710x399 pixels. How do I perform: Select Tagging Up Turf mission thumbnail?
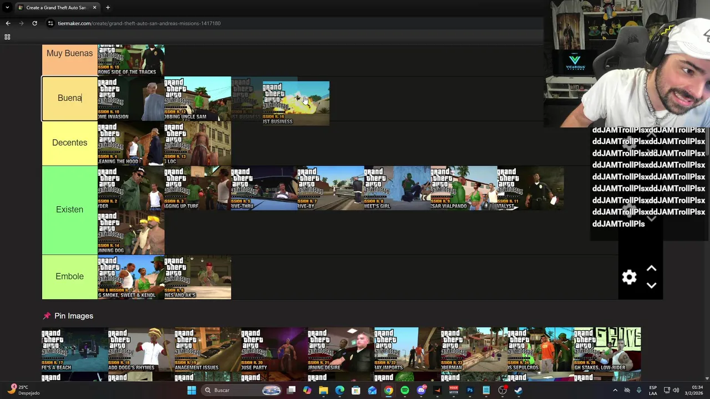tap(197, 188)
